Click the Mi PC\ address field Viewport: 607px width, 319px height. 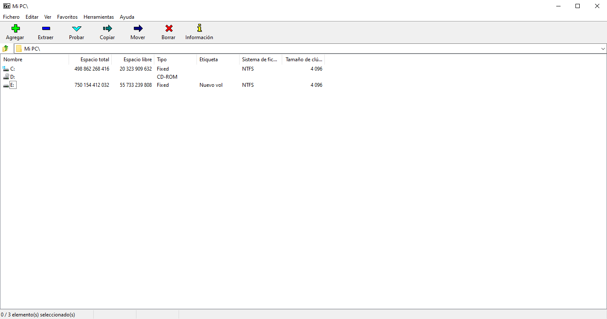[307, 49]
